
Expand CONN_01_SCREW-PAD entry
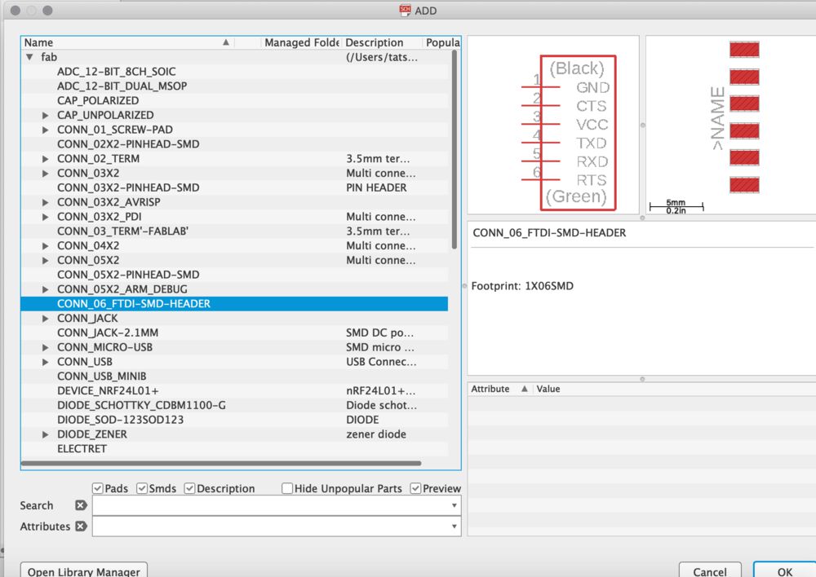coord(45,130)
